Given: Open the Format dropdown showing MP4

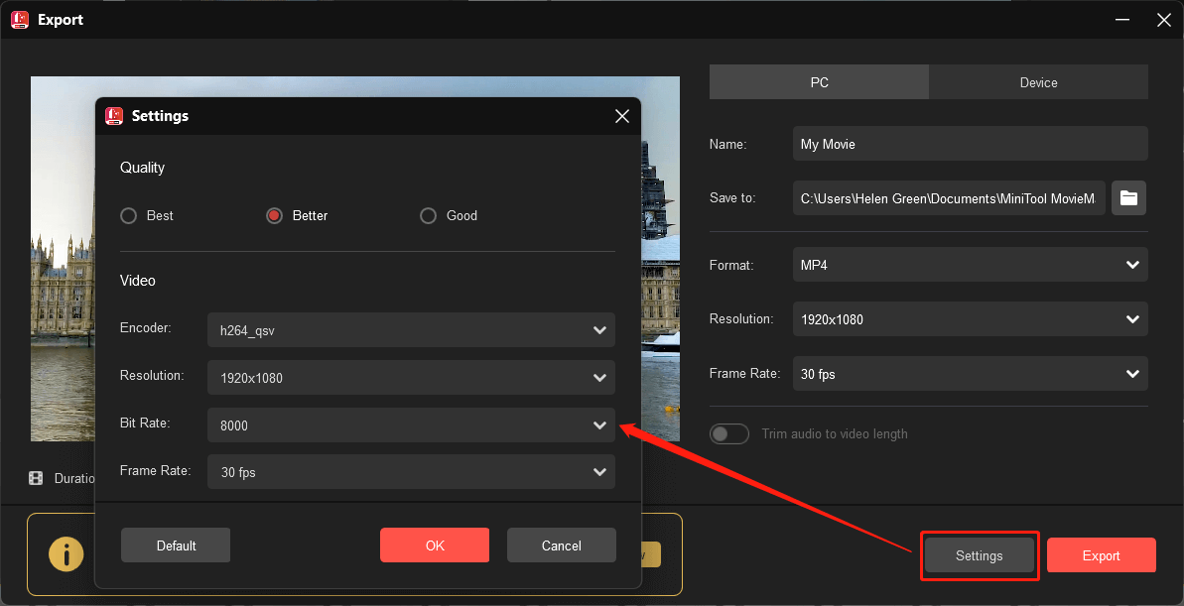Looking at the screenshot, I should [x=971, y=265].
